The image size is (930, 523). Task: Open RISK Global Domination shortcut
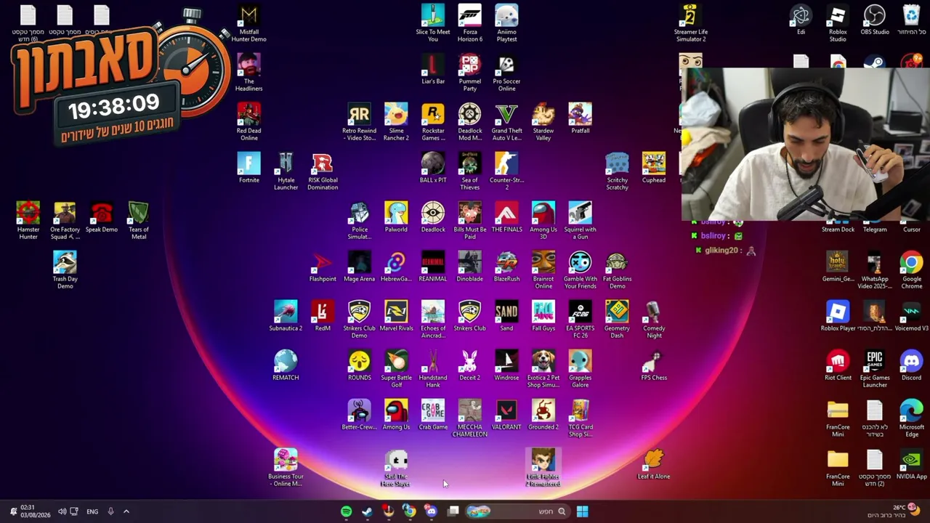click(323, 171)
